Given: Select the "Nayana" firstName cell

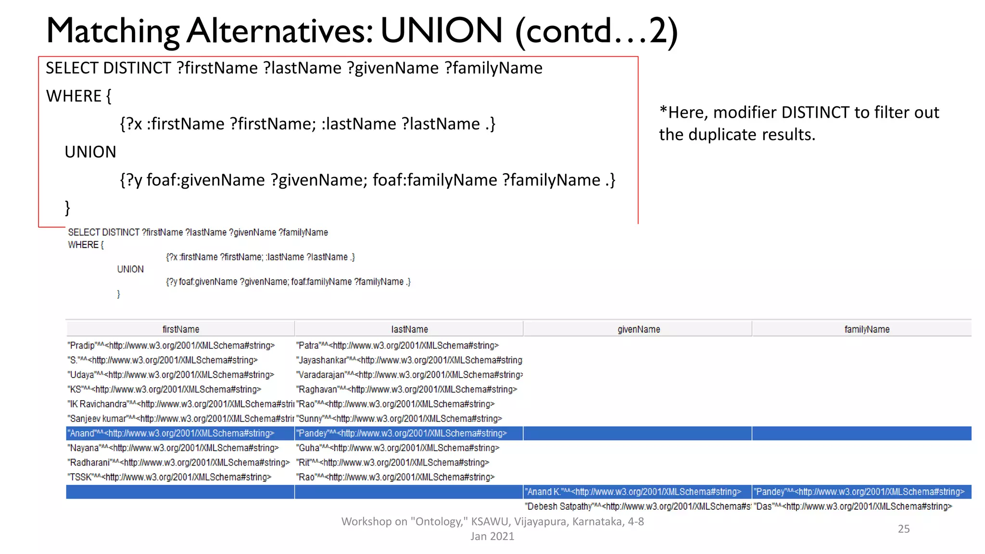Looking at the screenshot, I should click(x=180, y=448).
